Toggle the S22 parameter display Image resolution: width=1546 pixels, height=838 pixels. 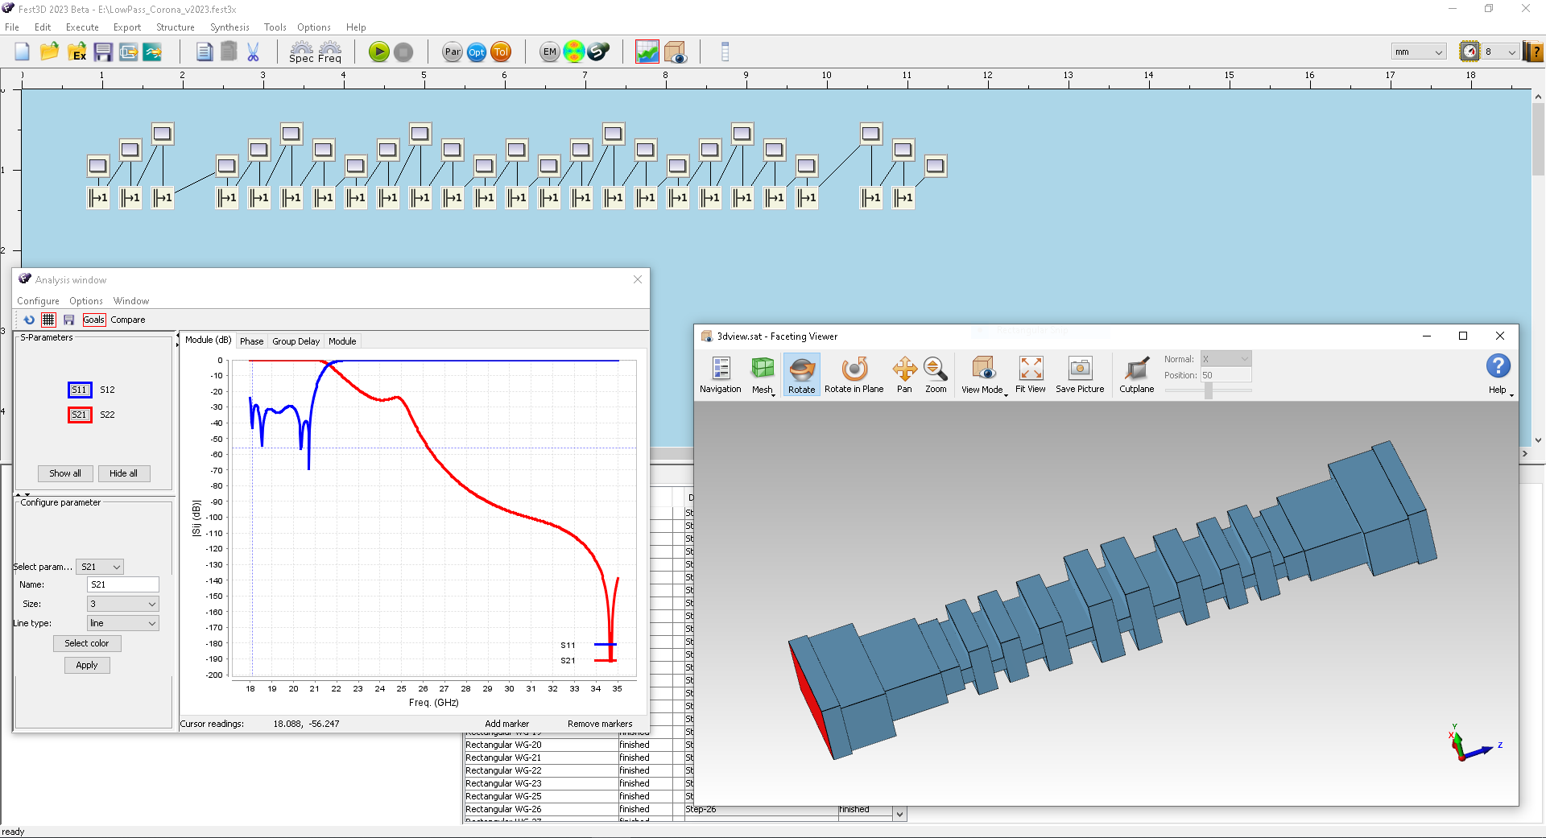(105, 415)
